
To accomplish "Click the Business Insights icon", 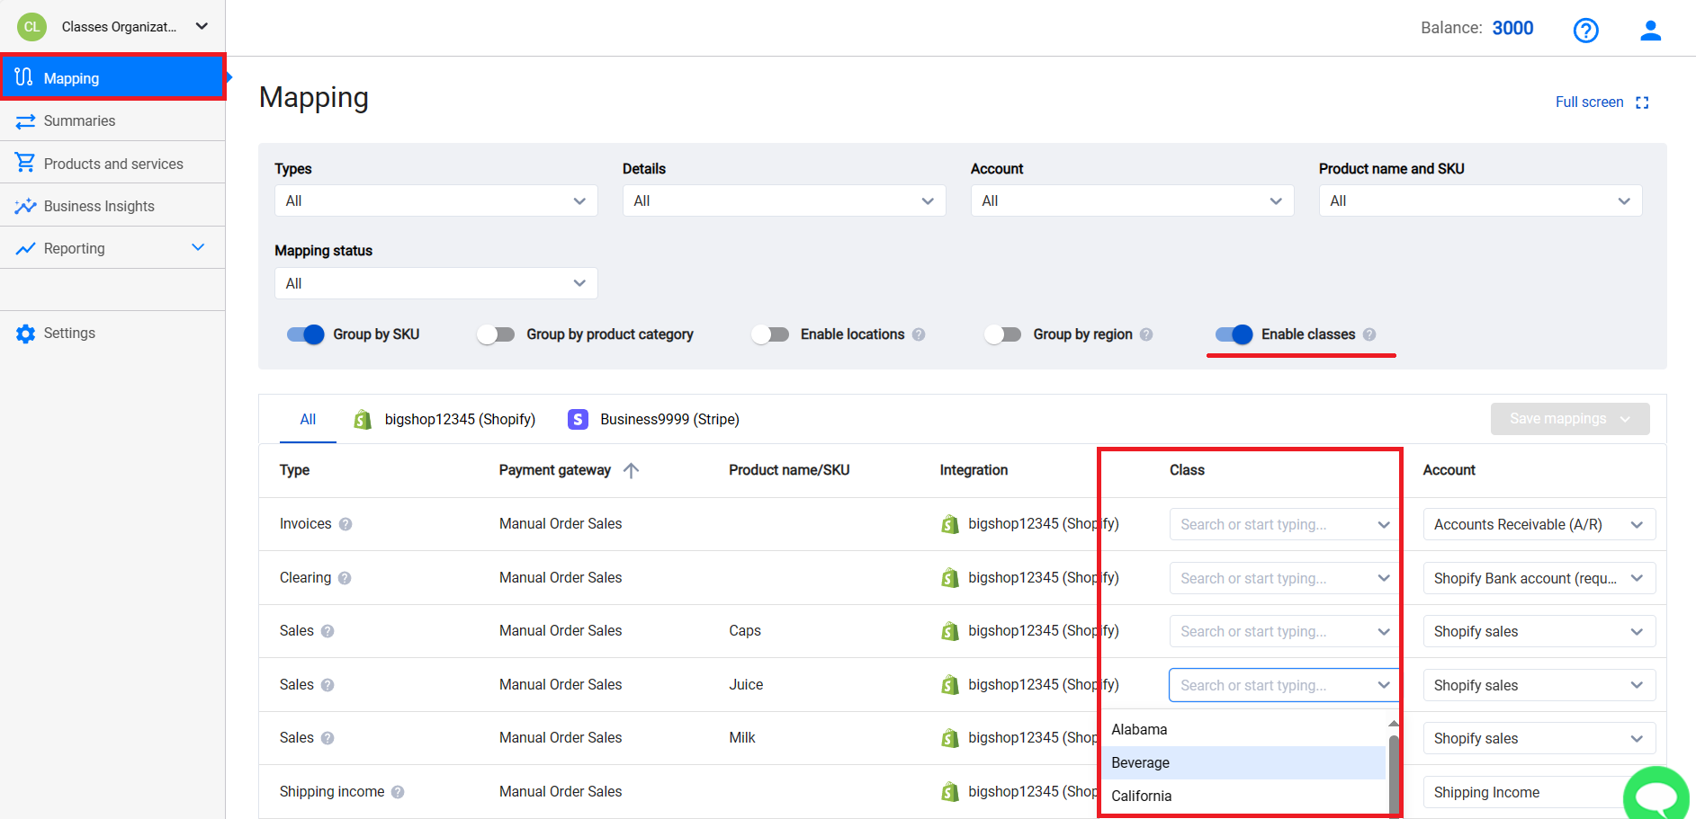I will (25, 205).
